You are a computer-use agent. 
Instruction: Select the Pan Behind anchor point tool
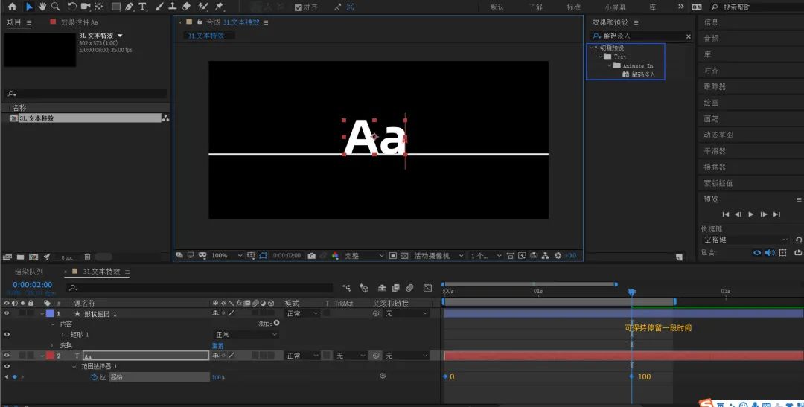pos(100,7)
